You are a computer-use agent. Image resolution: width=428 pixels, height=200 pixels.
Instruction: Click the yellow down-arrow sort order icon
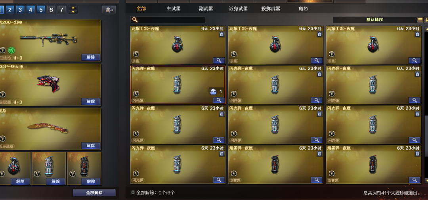coord(426,20)
